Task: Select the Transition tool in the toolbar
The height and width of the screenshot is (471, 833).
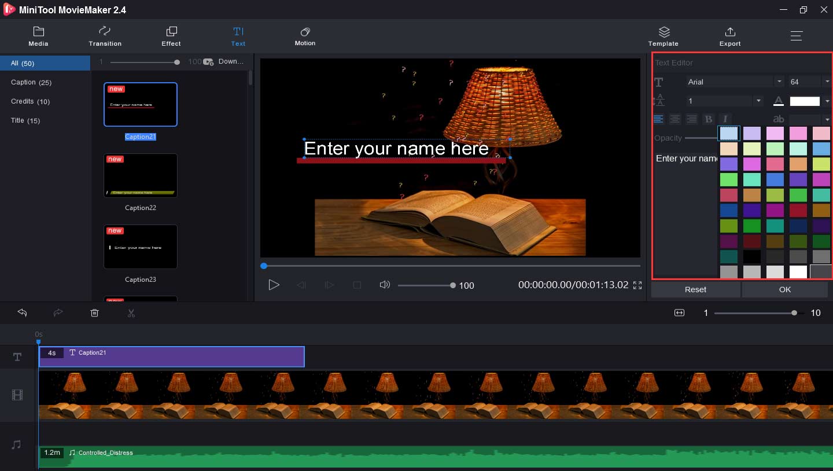Action: pyautogui.click(x=105, y=36)
